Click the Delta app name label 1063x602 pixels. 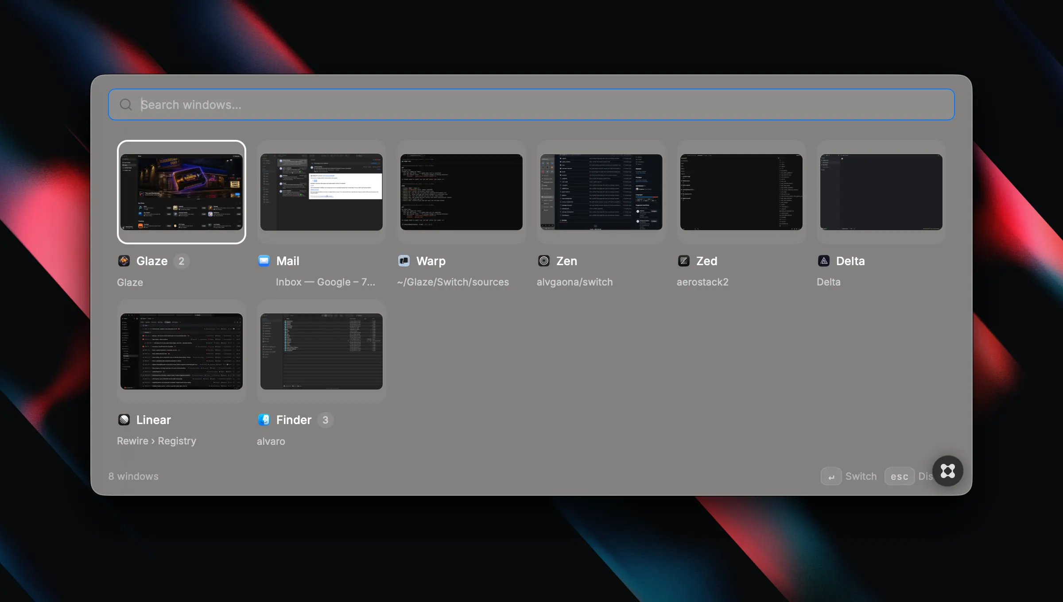(x=850, y=261)
